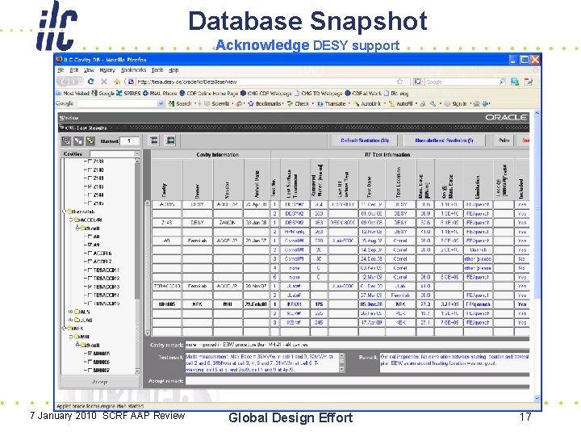Image resolution: width=581 pixels, height=436 pixels.
Task: Click the Accept button below the tree
Action: [x=100, y=382]
